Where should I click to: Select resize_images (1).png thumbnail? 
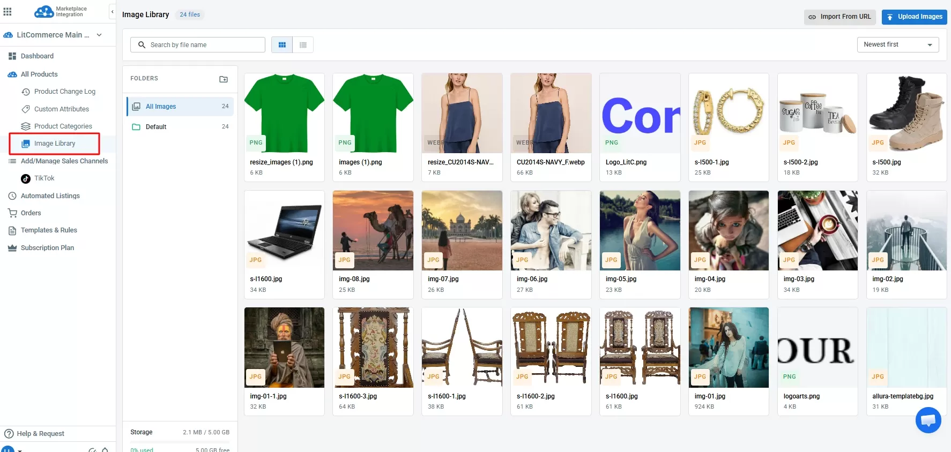tap(284, 113)
